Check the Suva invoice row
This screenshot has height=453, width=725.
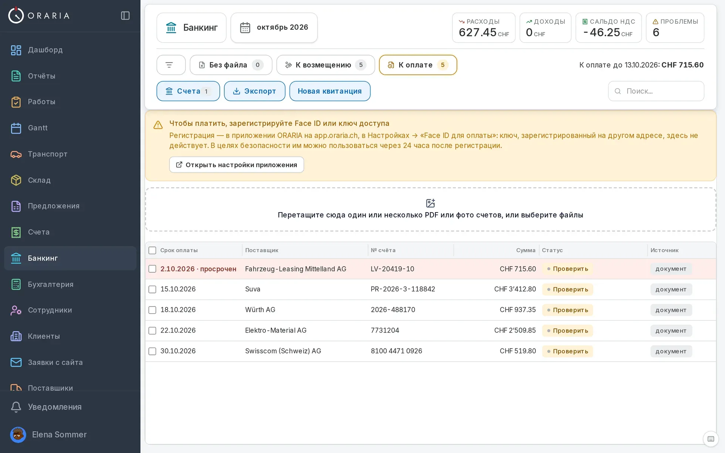[152, 289]
